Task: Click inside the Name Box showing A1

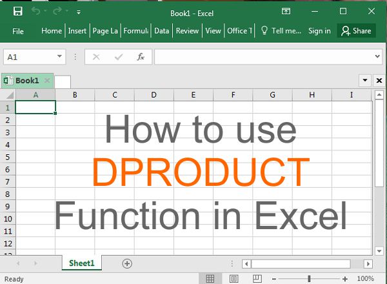Action: (30, 57)
